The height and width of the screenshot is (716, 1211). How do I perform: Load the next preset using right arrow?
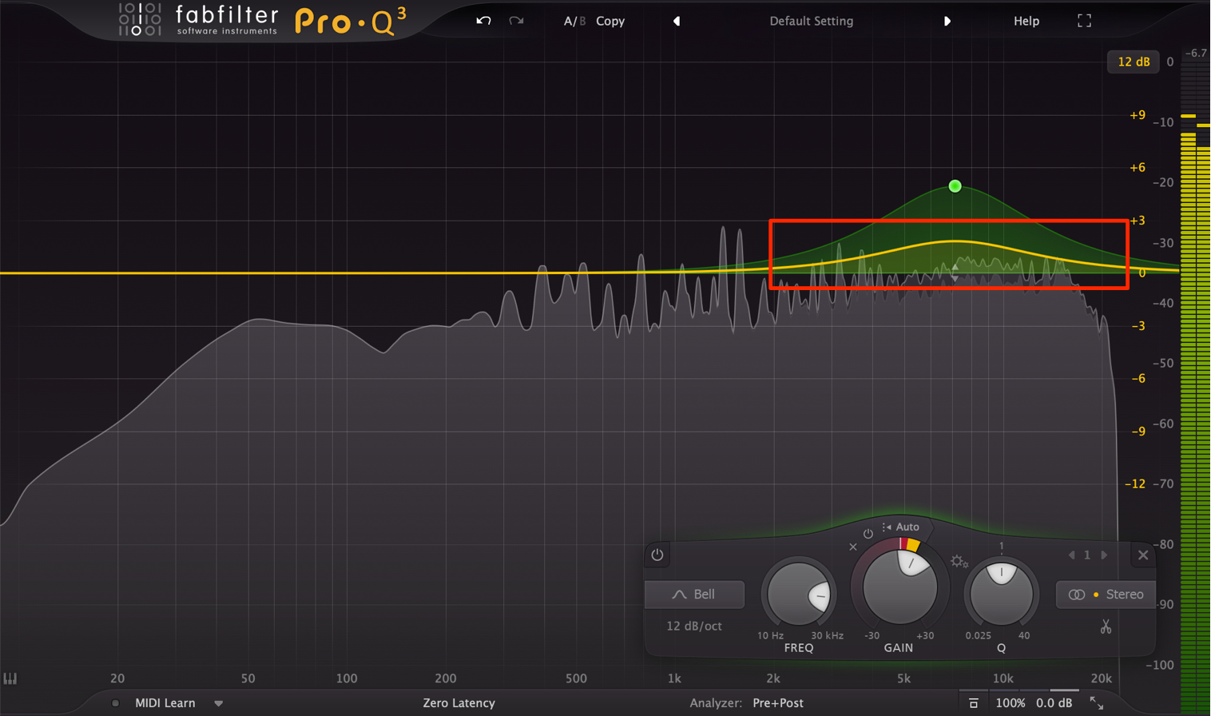click(x=947, y=22)
